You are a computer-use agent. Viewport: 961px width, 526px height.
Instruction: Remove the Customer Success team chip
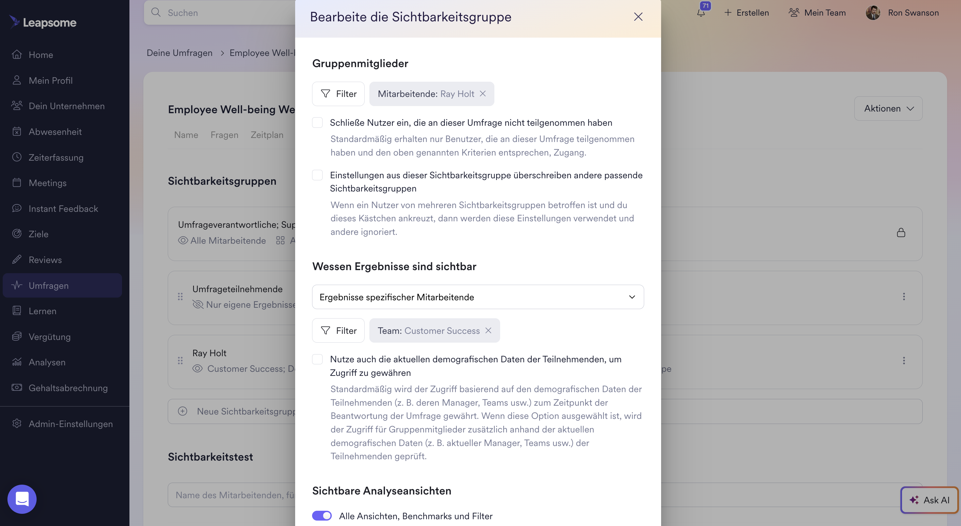point(488,330)
